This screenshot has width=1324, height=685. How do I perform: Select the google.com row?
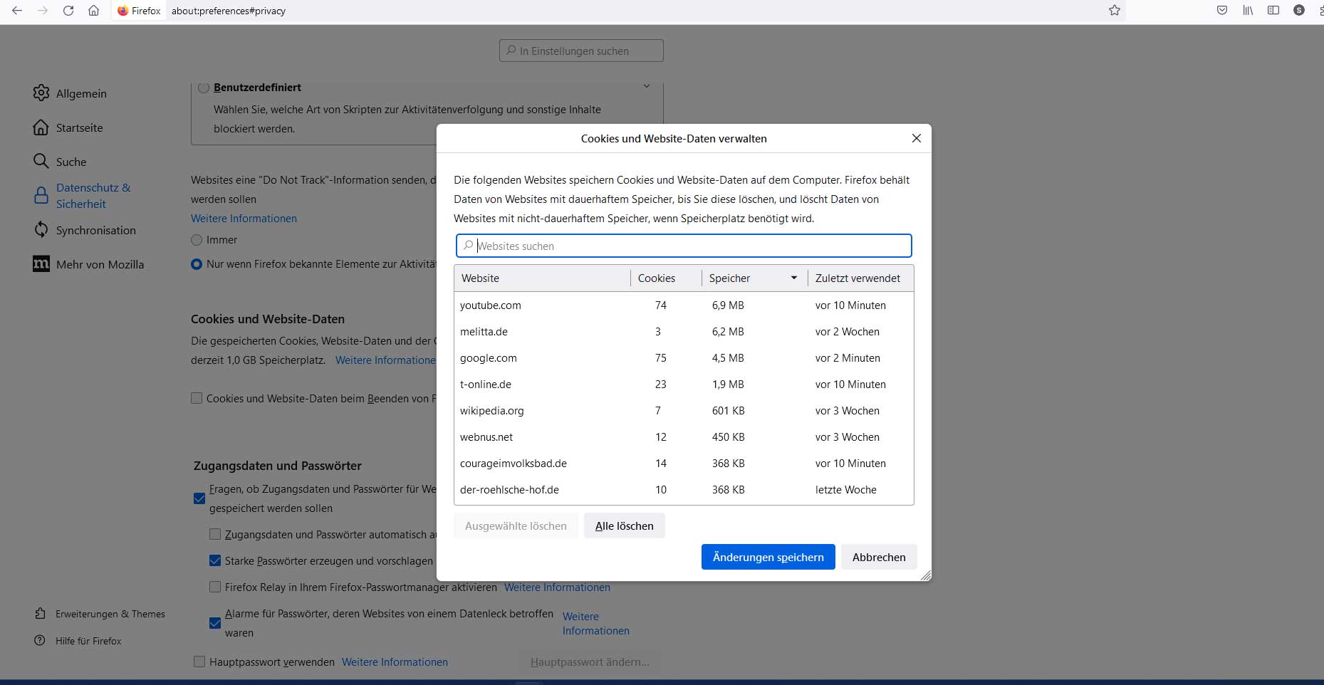(684, 358)
